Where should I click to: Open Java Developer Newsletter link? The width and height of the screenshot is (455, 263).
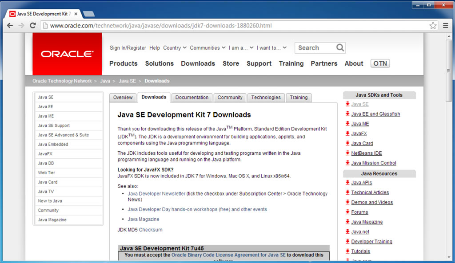[156, 193]
